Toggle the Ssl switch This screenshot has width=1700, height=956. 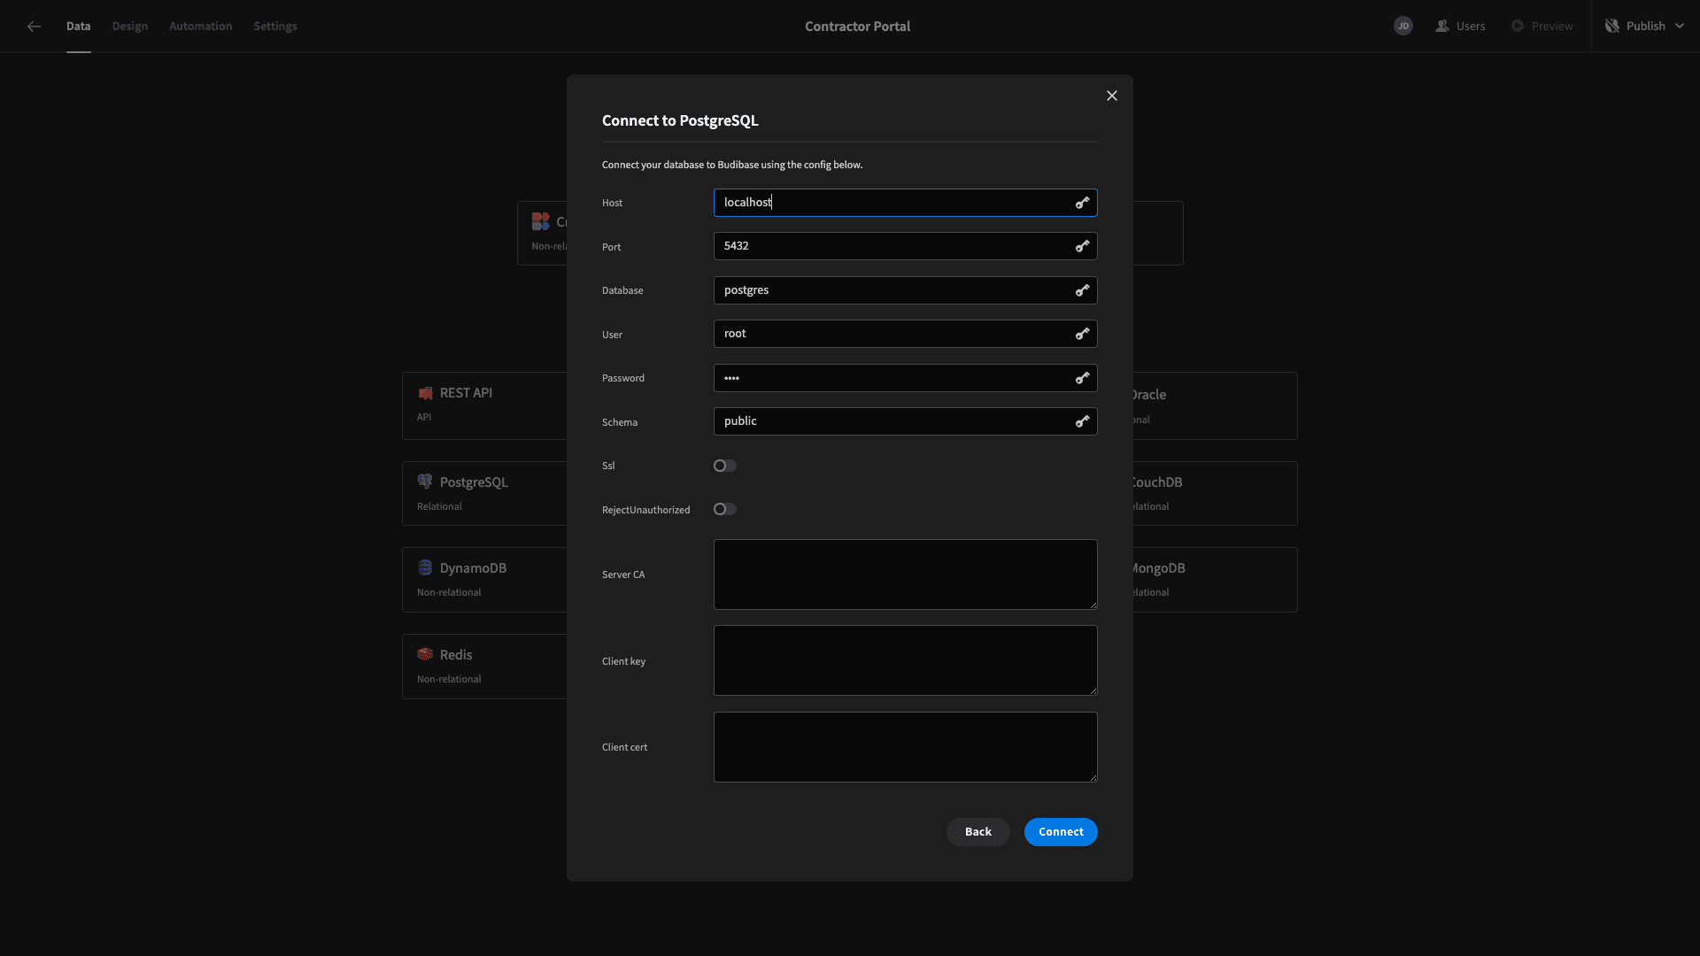click(725, 466)
